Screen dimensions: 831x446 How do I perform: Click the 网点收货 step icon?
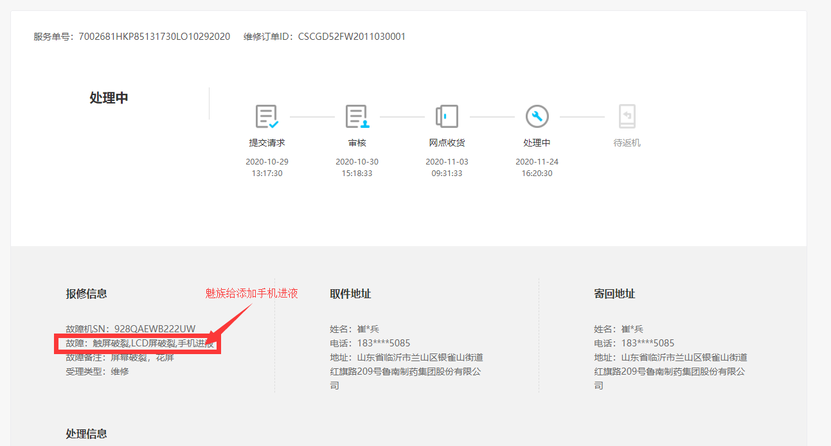click(x=447, y=116)
